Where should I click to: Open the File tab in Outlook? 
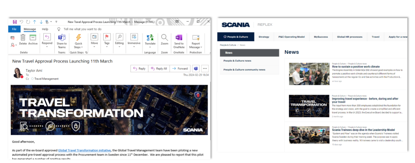point(14,29)
